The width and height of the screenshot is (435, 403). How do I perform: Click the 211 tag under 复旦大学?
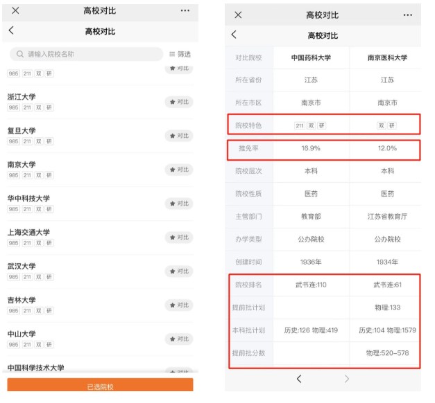point(27,141)
